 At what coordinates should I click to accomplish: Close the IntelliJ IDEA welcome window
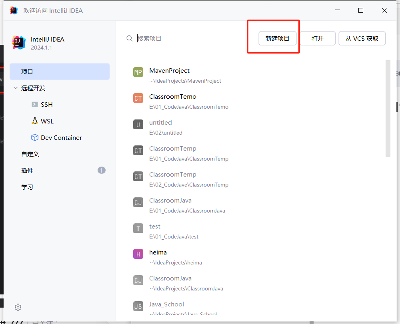point(384,10)
